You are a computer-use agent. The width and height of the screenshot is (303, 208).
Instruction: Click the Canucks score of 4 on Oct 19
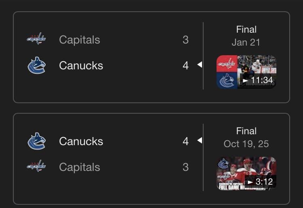click(x=185, y=141)
